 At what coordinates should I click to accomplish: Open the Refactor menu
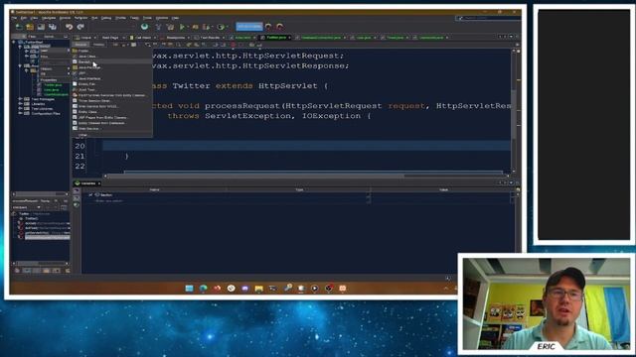click(80, 18)
